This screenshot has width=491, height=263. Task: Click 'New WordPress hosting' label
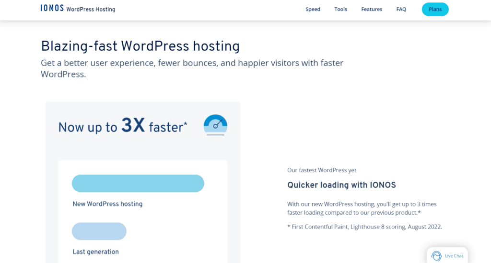point(107,204)
